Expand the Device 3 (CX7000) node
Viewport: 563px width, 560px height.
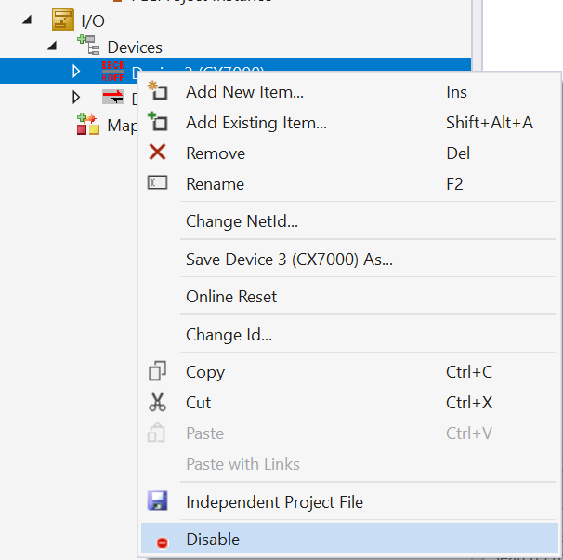point(76,72)
